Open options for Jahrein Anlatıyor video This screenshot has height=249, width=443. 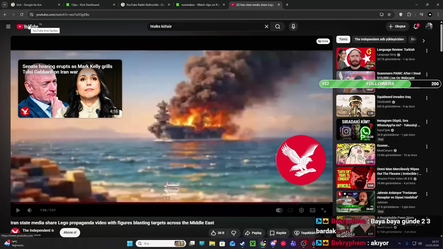427,194
